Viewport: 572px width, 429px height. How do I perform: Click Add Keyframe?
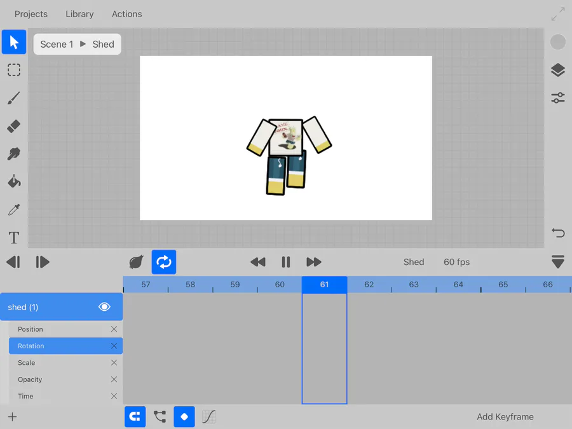tap(505, 416)
